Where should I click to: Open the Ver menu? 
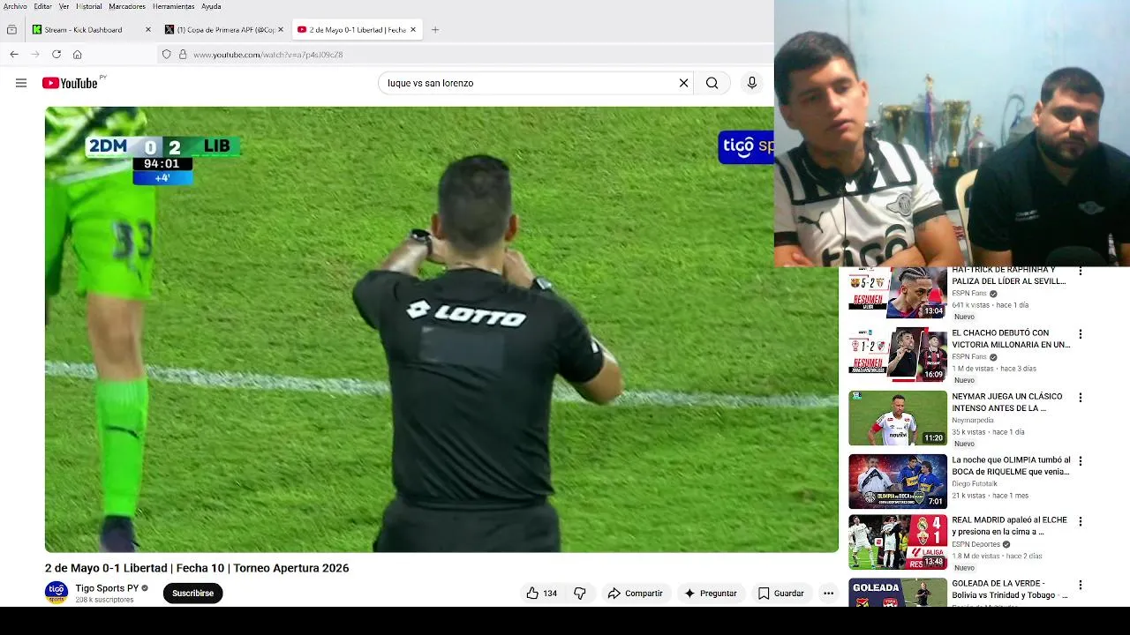pyautogui.click(x=64, y=6)
